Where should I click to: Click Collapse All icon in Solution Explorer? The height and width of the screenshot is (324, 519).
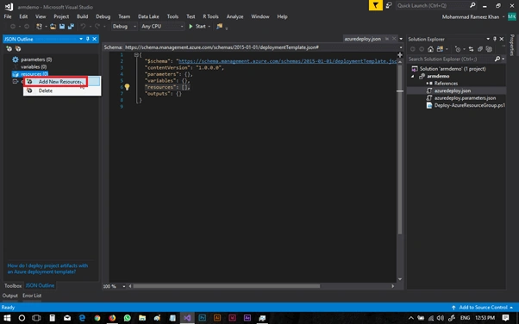480,49
